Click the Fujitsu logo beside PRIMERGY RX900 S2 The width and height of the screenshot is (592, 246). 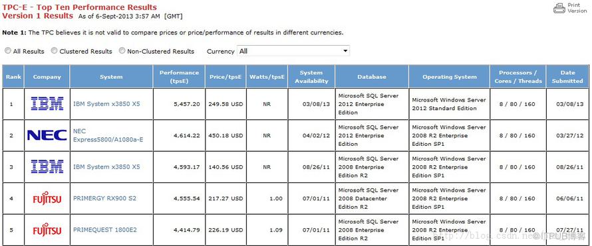pyautogui.click(x=47, y=198)
